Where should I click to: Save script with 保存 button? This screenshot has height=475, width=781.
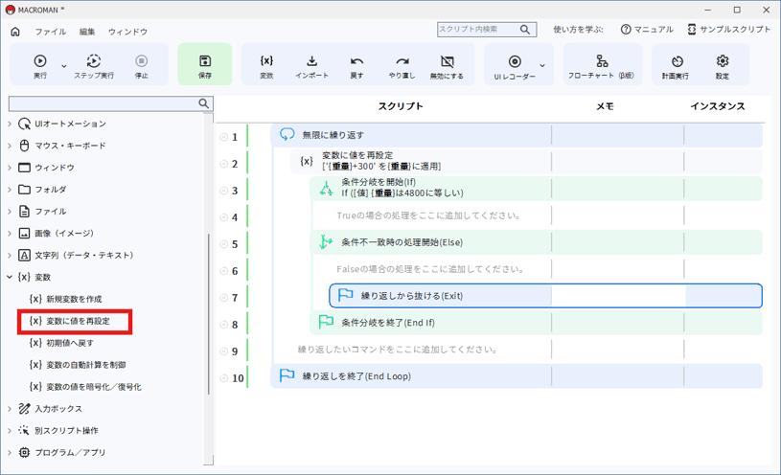tap(205, 64)
